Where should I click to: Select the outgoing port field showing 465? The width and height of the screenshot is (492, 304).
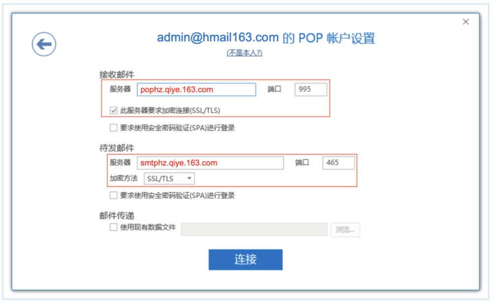338,163
